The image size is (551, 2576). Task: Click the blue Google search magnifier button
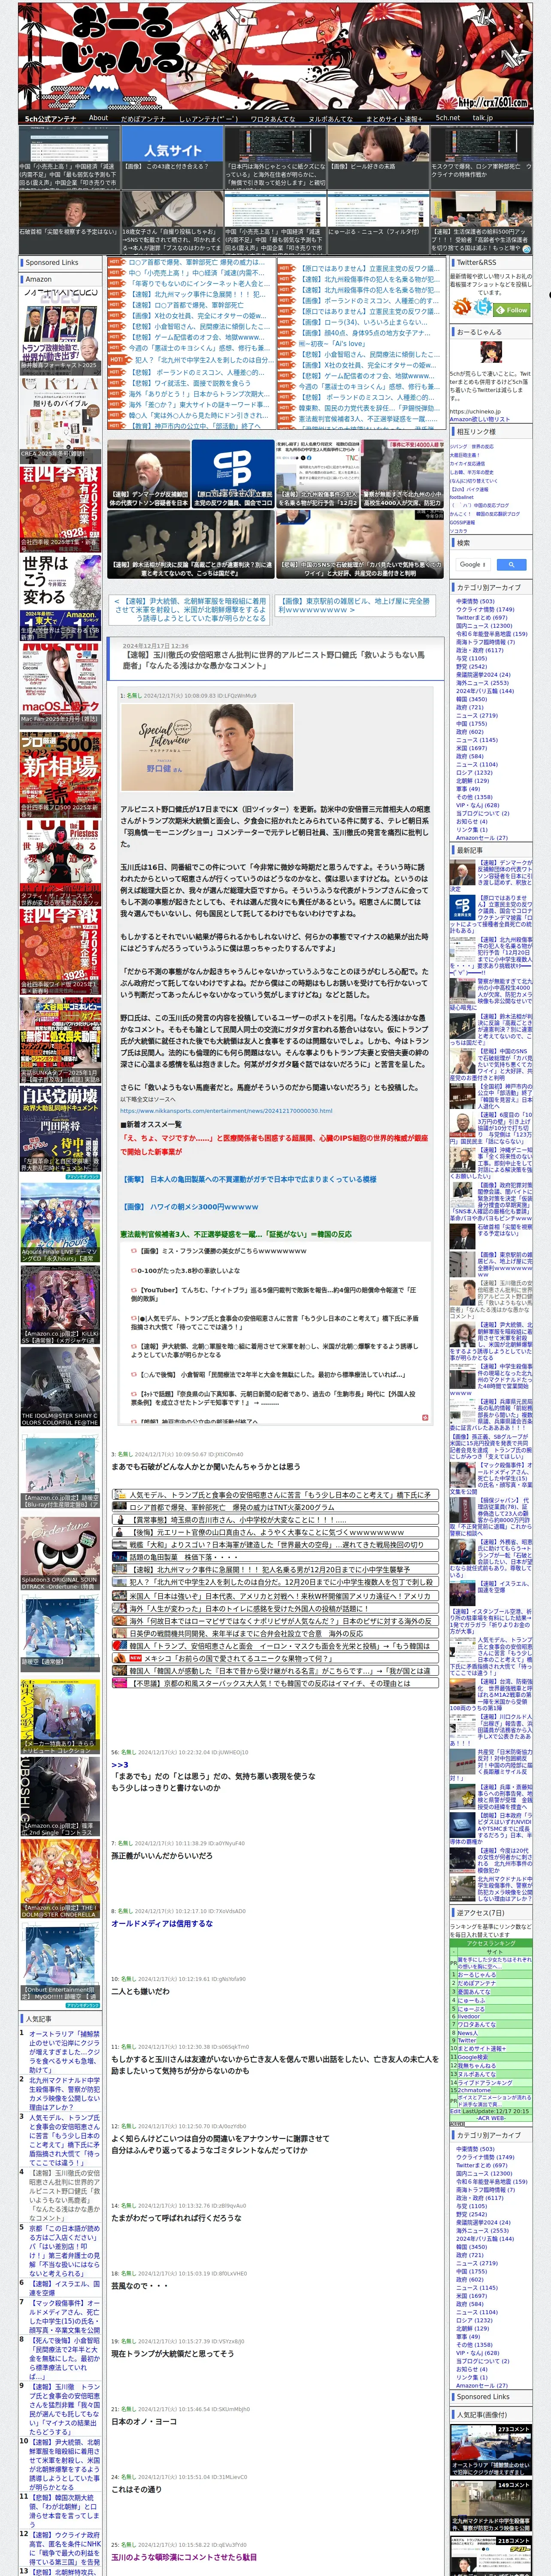tap(511, 564)
